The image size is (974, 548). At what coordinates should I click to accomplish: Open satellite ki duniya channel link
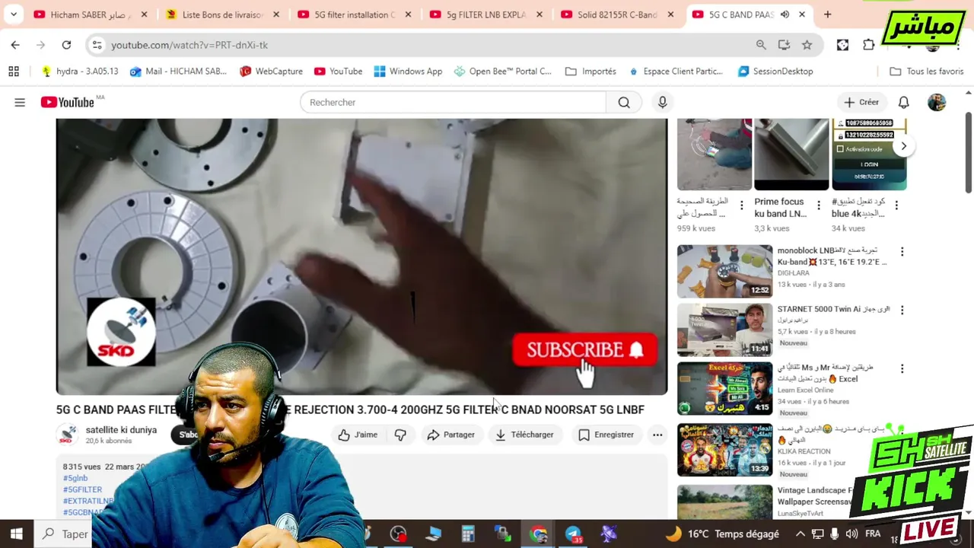pos(121,430)
